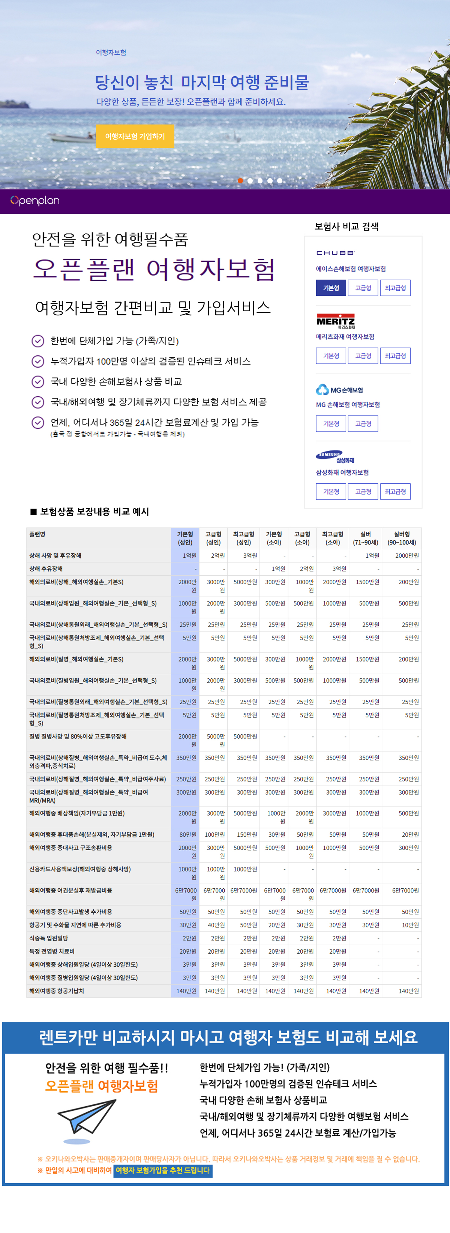The image size is (450, 1233).
Task: Click checkmark icon beside 한번에 단체가입 가능
Action: pos(38,341)
